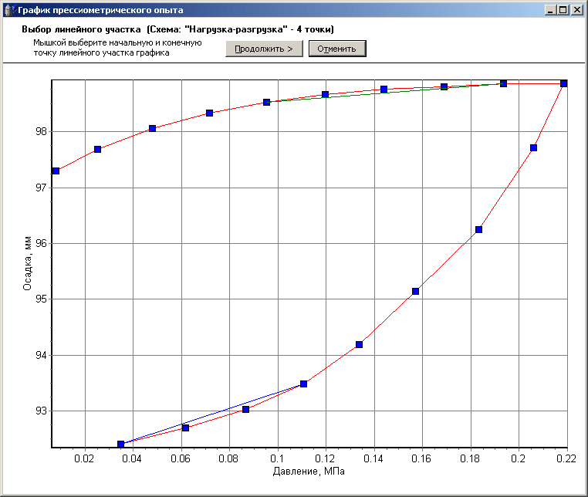The image size is (588, 497).
Task: Pick upper curve point where green line ends, 0.194 MPa
Action: click(x=503, y=83)
